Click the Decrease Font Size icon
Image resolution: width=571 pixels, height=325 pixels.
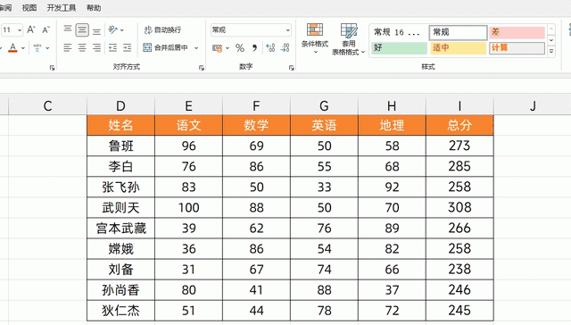pos(46,29)
